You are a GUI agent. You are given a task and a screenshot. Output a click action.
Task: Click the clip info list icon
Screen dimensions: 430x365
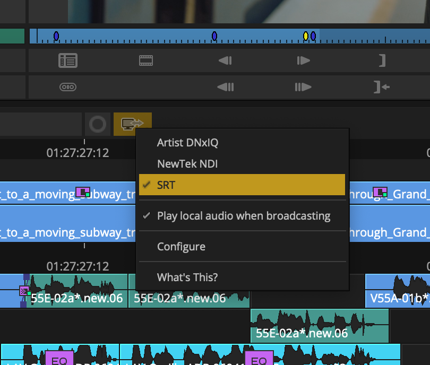68,60
